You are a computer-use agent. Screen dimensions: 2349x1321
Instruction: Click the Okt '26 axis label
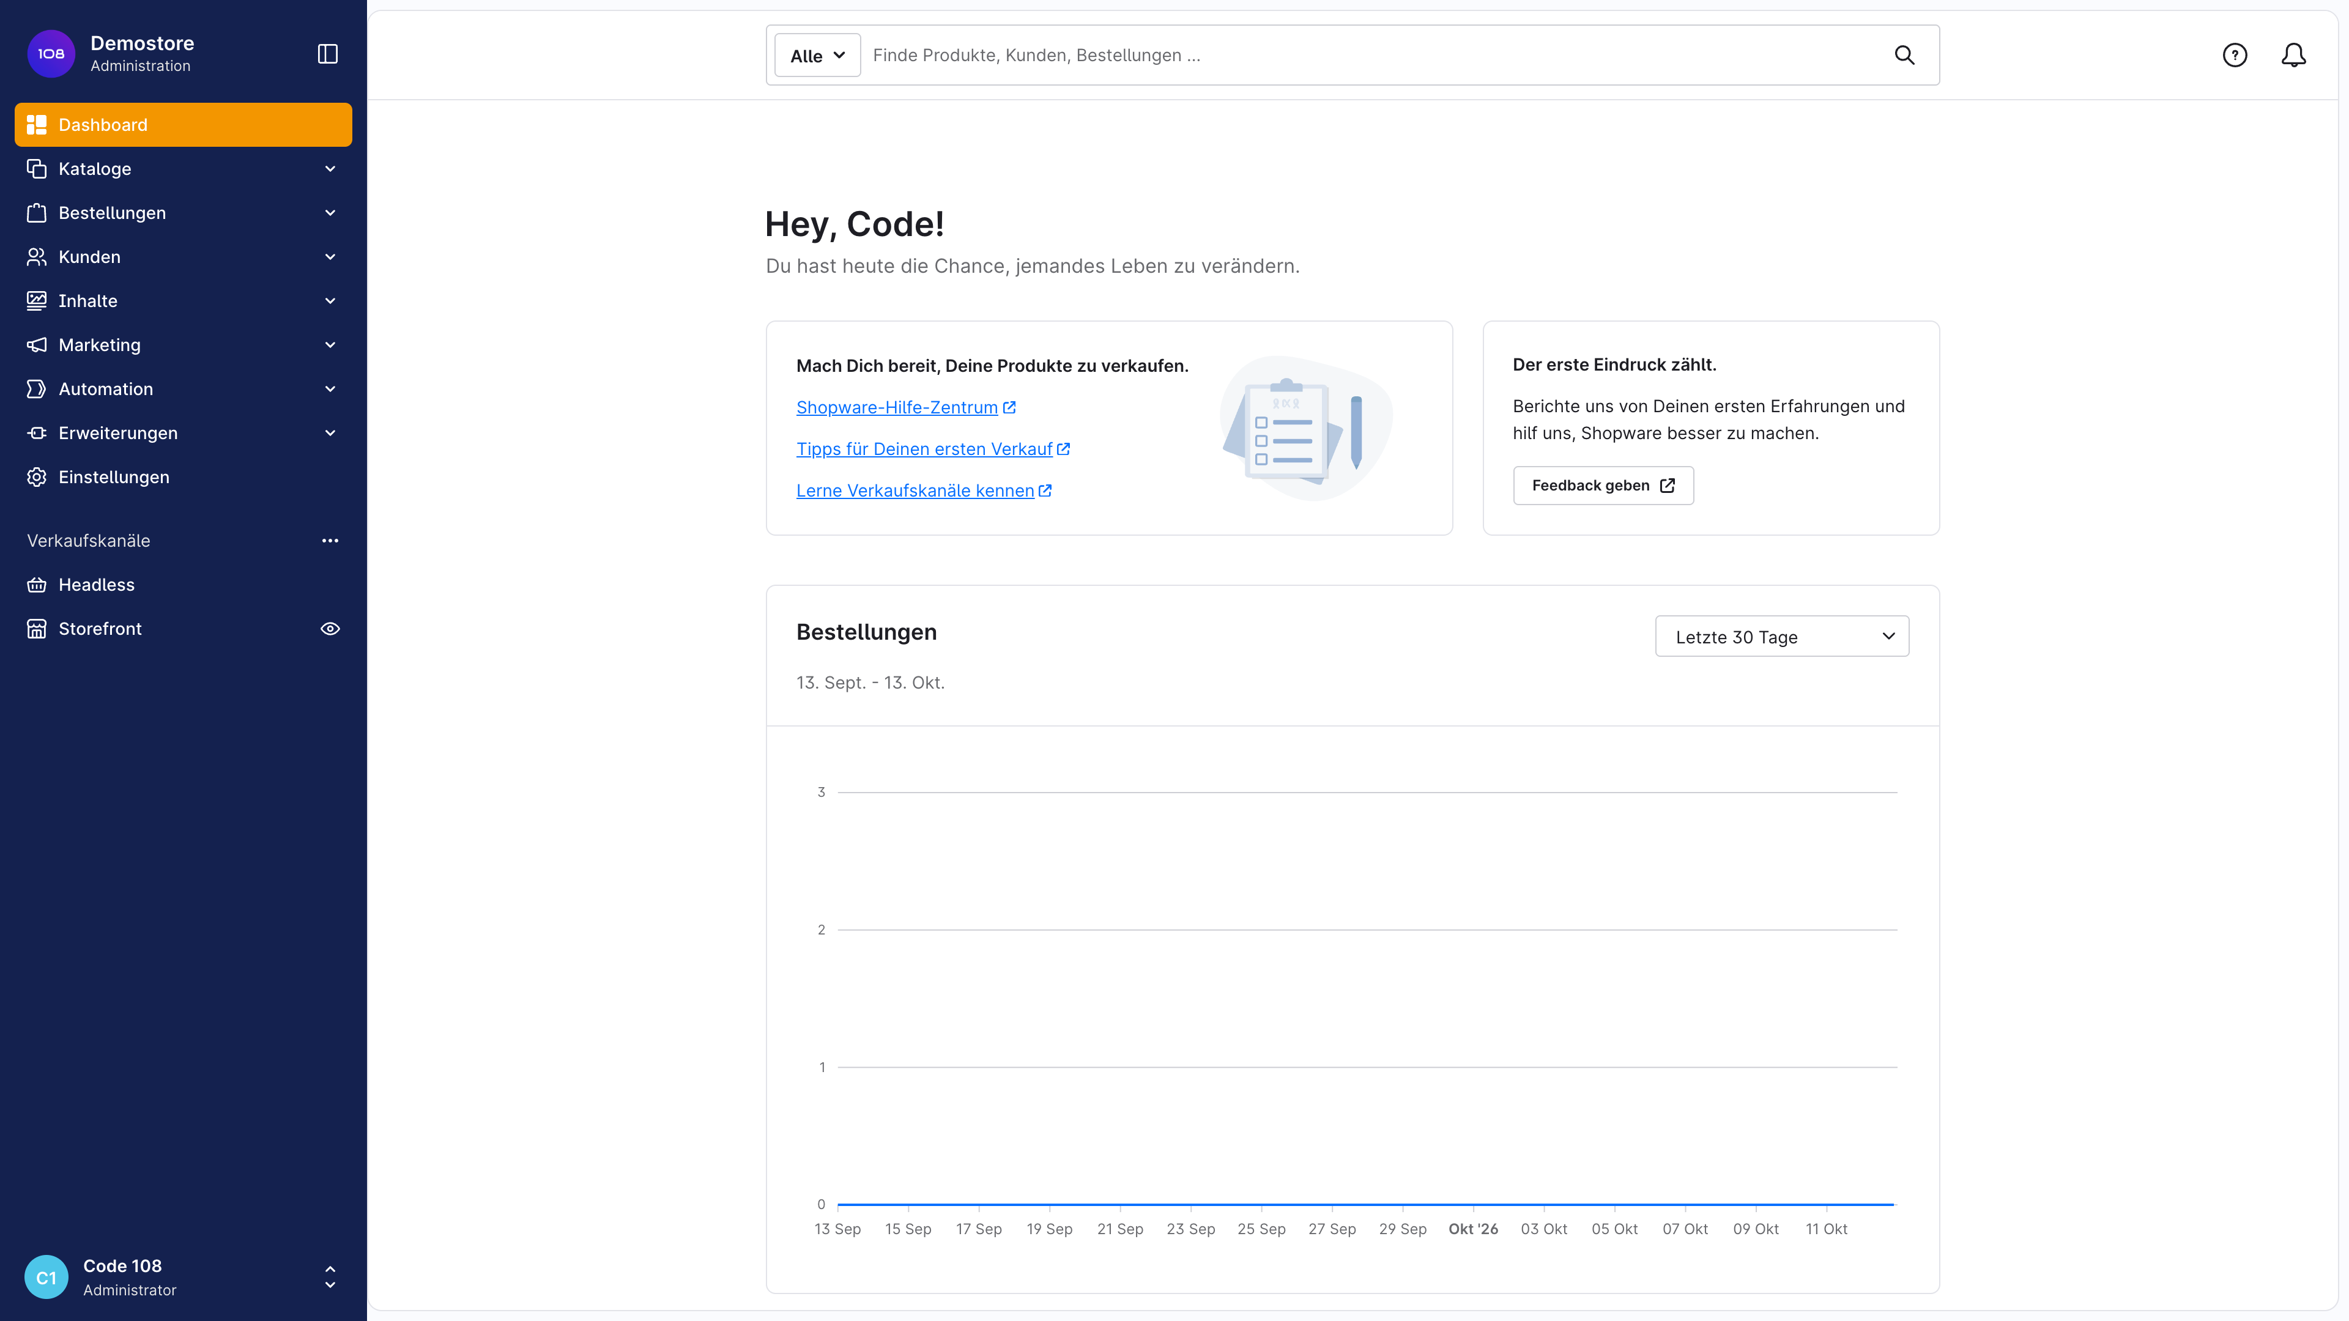click(1472, 1229)
